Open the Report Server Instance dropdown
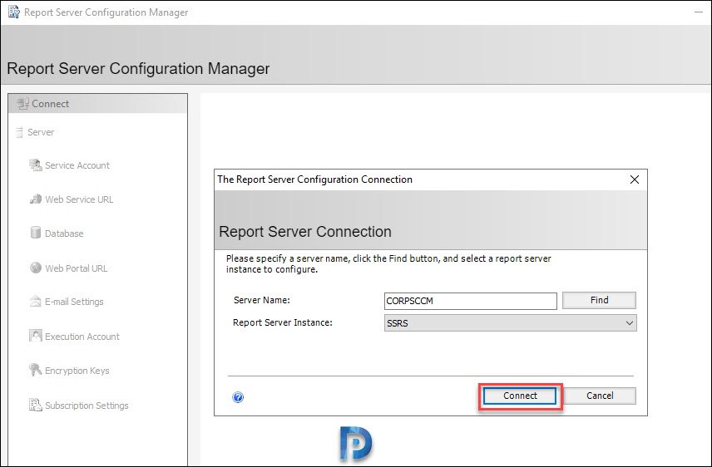Viewport: 712px width, 467px height. 510,323
